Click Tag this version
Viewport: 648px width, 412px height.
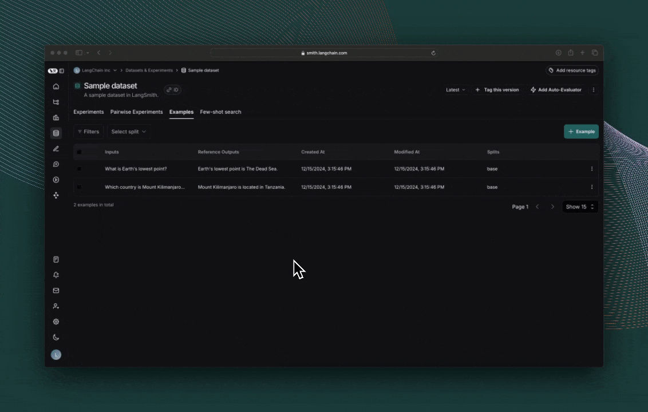click(x=497, y=89)
